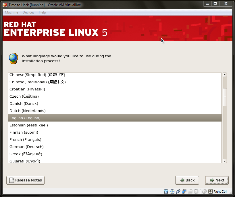Click the globe language icon
This screenshot has height=197, width=235.
[13, 58]
